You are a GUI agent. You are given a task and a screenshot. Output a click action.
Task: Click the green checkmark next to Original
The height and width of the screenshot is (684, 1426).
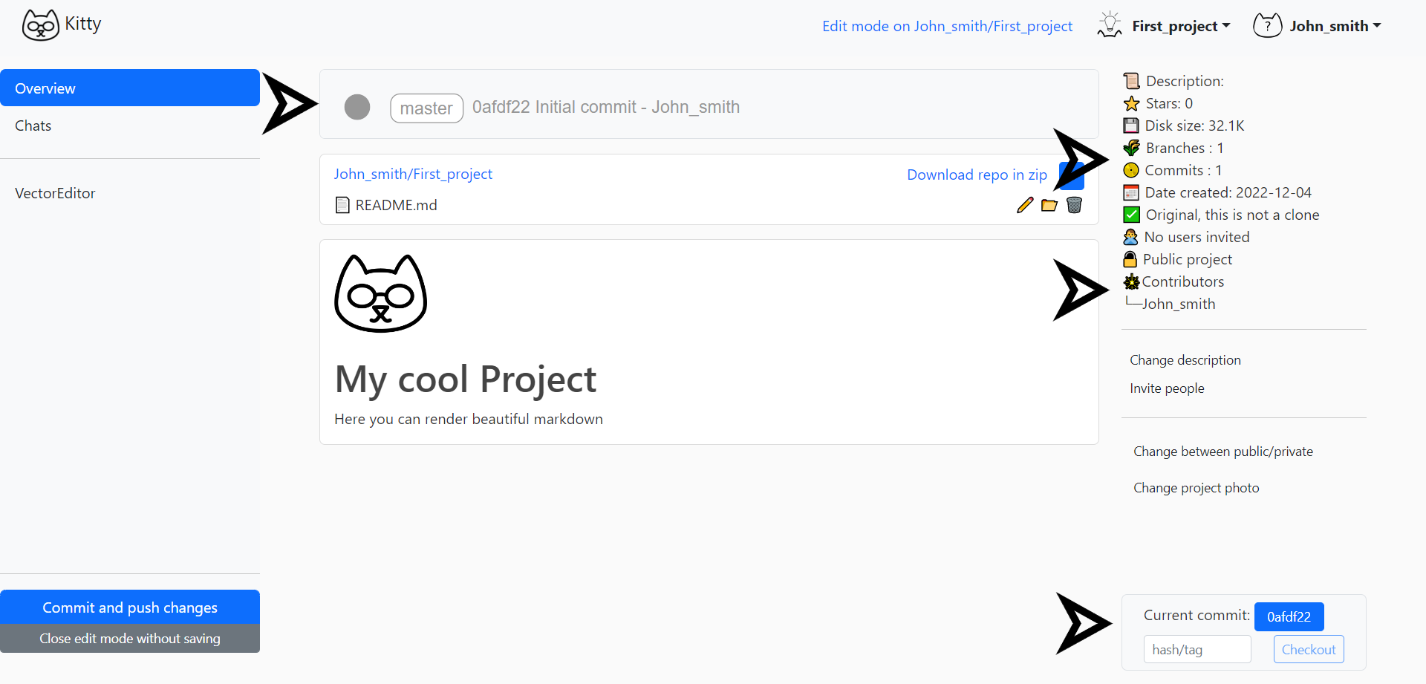point(1131,215)
